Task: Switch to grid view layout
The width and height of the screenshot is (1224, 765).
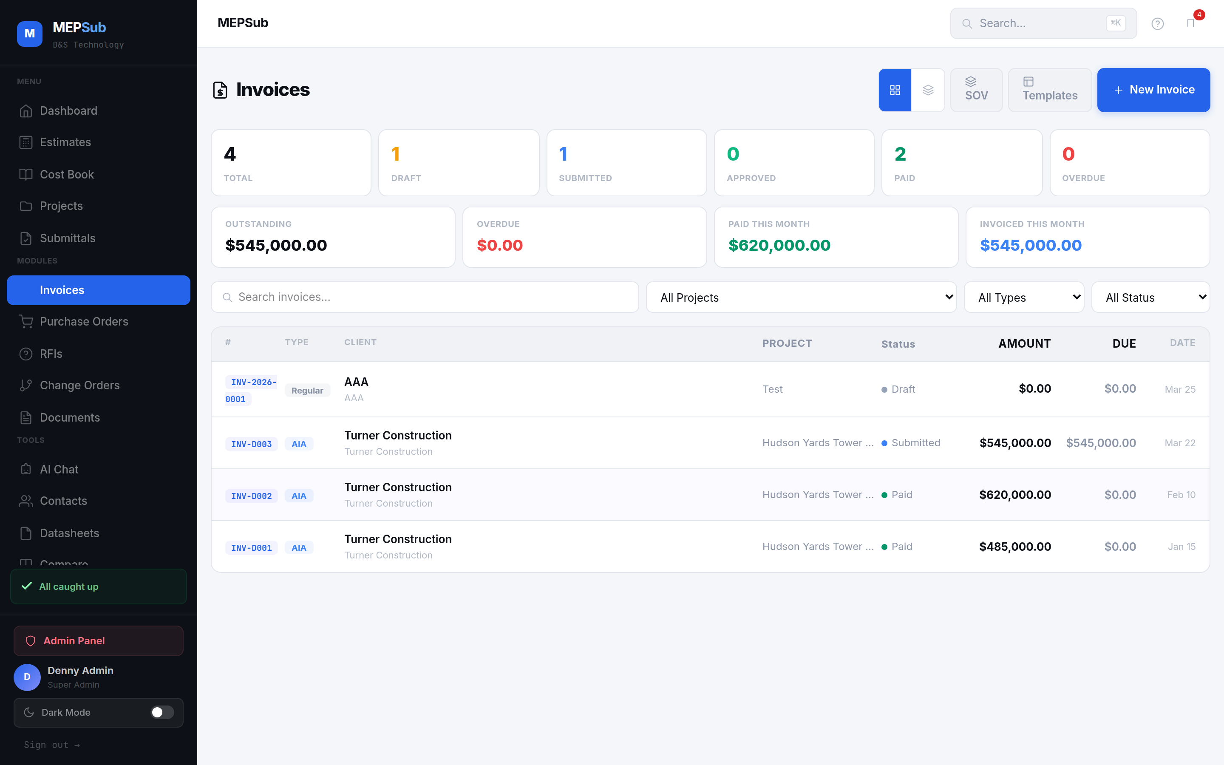Action: pos(895,90)
